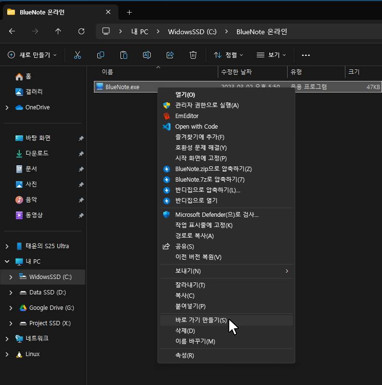
Task: Select 바로 가기 만들기(S)
Action: 226,320
